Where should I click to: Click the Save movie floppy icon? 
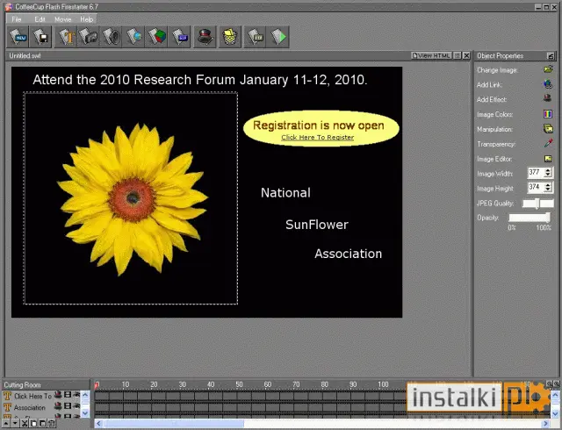pos(41,37)
